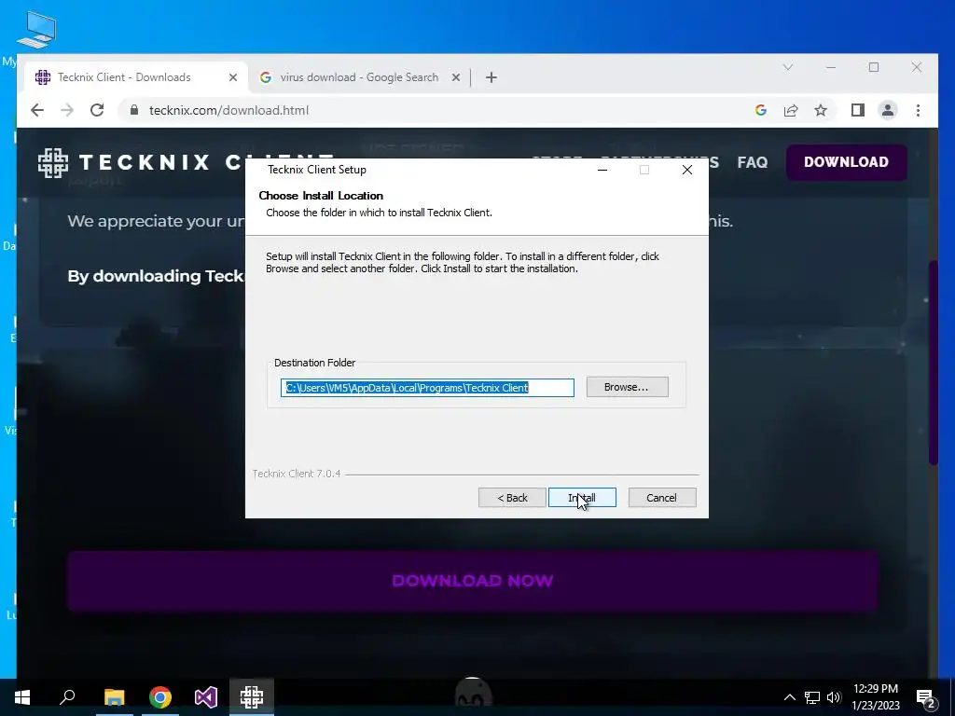Click the webpage vertical scrollbar thumb
Screen dimensions: 955x716
pos(933,363)
